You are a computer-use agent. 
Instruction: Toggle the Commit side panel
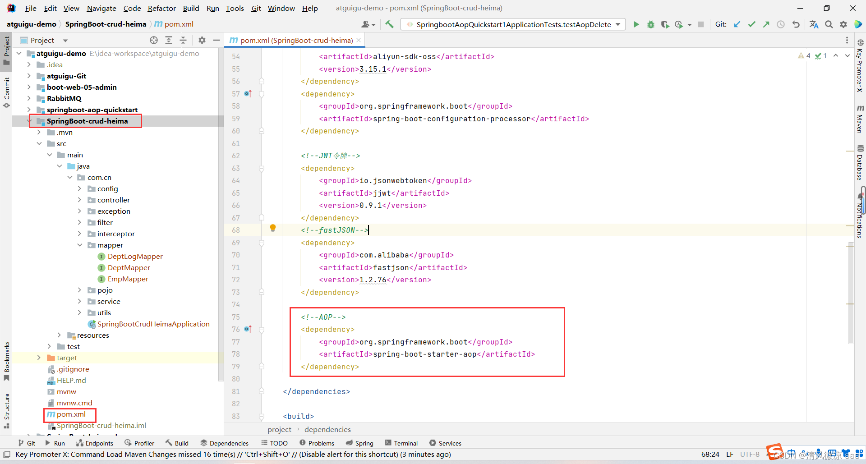pos(6,92)
